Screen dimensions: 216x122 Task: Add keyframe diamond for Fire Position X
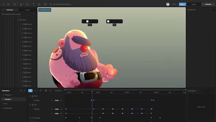coord(61,109)
